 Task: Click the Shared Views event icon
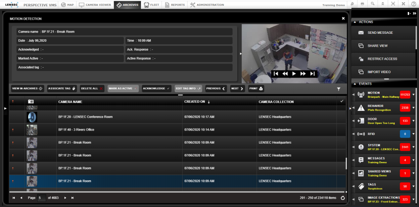point(361,173)
